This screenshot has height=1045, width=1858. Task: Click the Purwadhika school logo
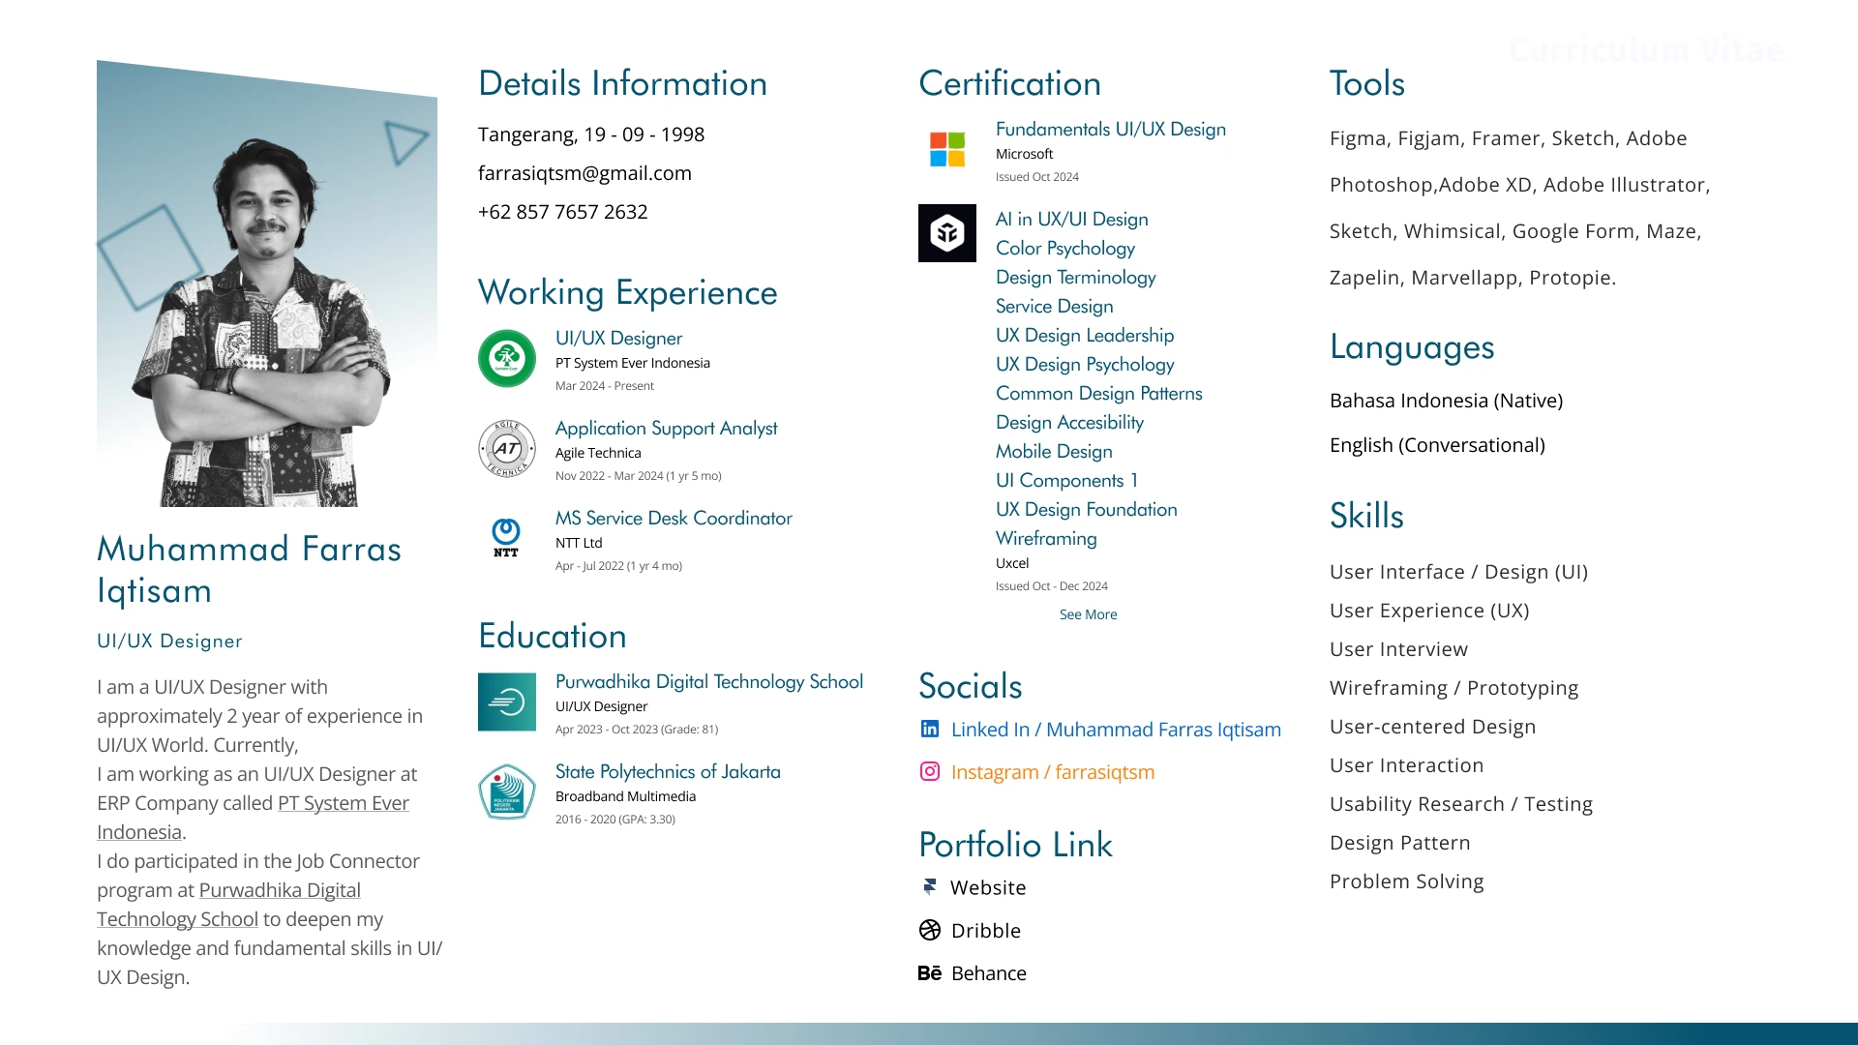coord(506,702)
